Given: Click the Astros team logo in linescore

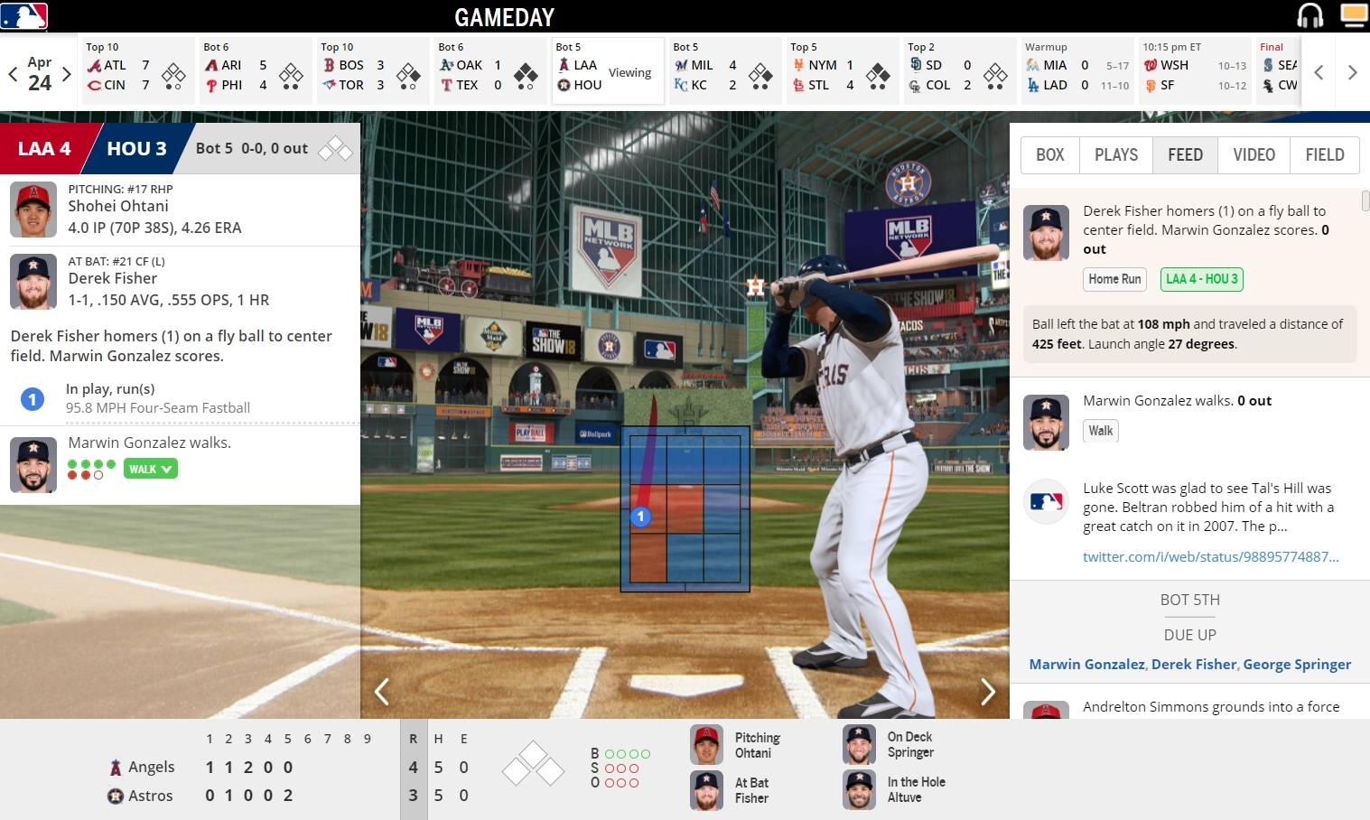Looking at the screenshot, I should point(116,796).
